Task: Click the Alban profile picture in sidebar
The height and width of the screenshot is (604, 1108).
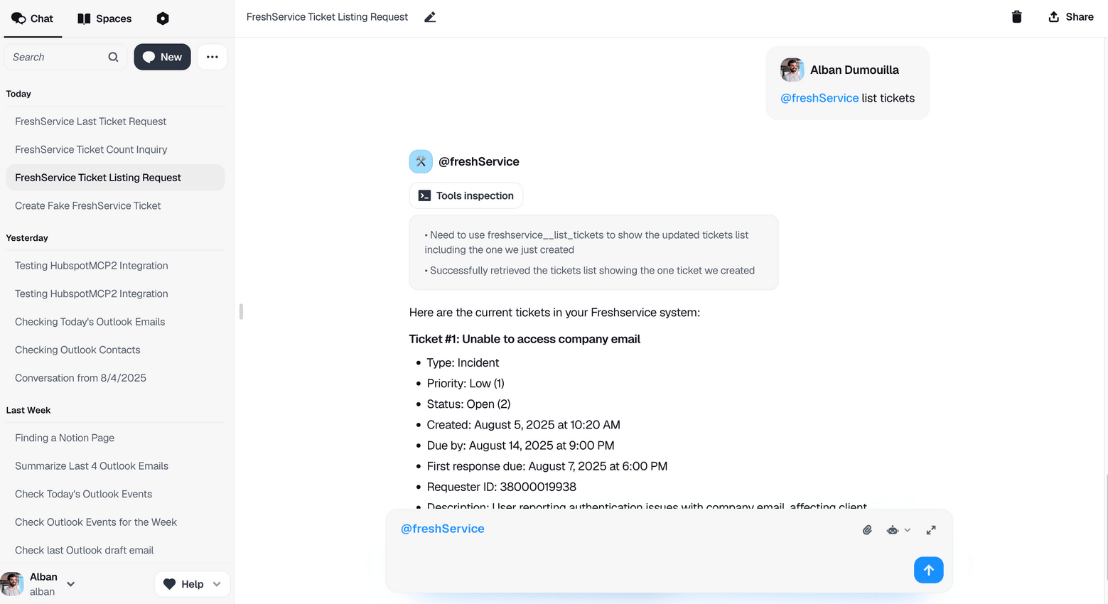Action: (x=12, y=584)
